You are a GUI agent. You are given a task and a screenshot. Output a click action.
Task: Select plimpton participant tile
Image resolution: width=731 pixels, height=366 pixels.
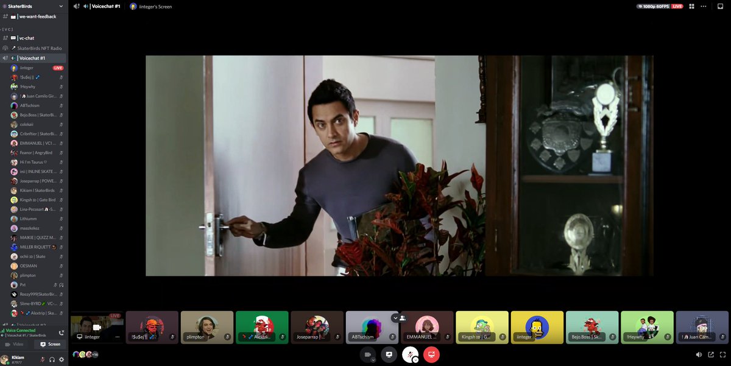pos(207,328)
